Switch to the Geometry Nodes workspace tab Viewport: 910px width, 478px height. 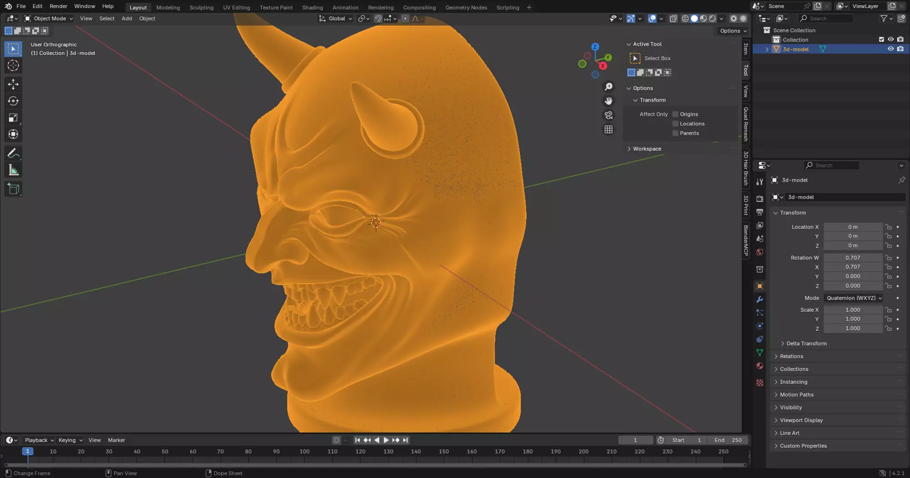(x=466, y=7)
